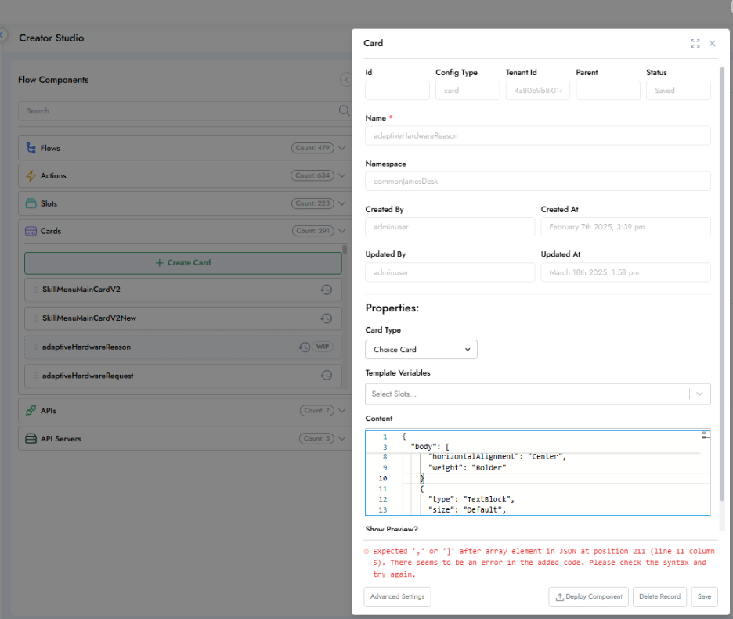Click the WIP badge on adaptiveHardwareReason

[x=323, y=347]
